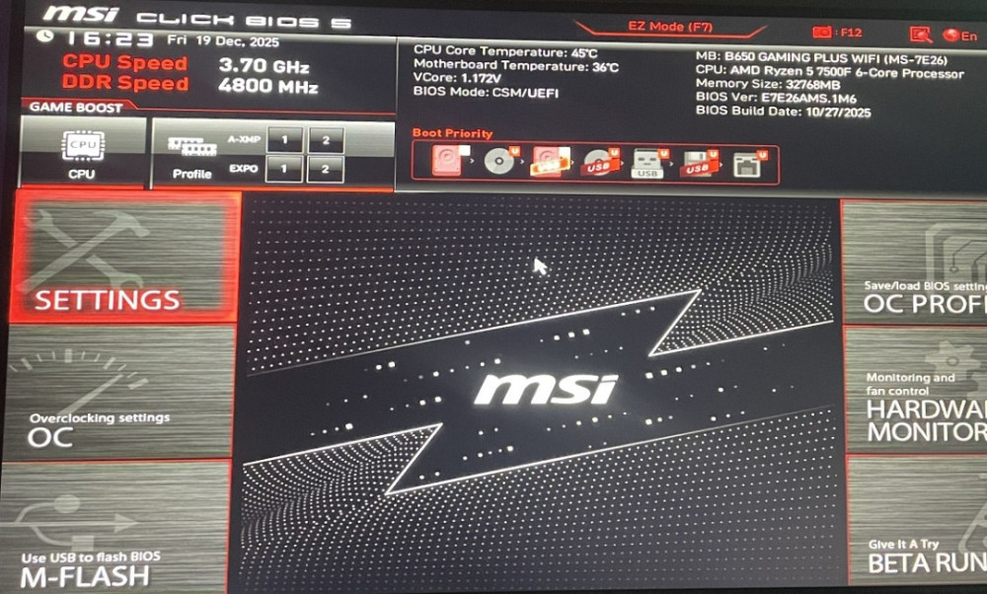Viewport: 987px width, 594px height.
Task: Click the CD/DVD drive in Boot Priority
Action: [498, 160]
